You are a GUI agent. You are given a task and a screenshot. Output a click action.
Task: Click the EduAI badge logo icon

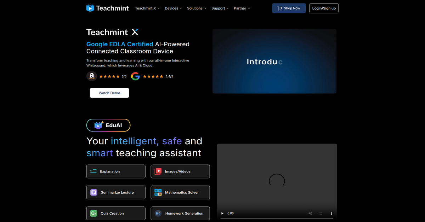point(99,125)
